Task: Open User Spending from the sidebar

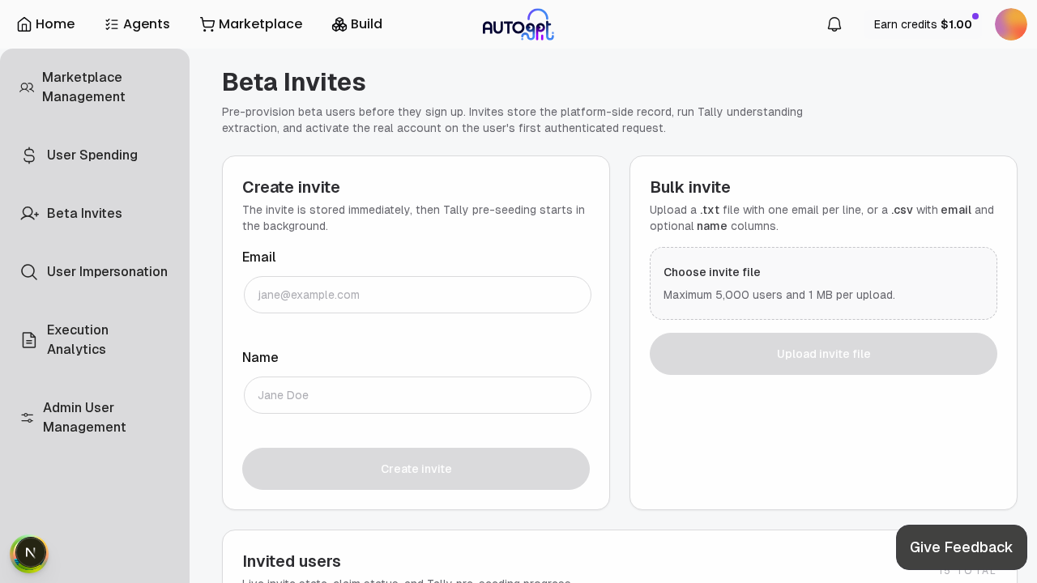Action: click(x=92, y=155)
